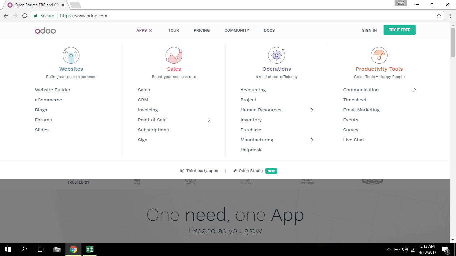Click the browser back arrow
This screenshot has height=256, width=456.
(x=6, y=16)
